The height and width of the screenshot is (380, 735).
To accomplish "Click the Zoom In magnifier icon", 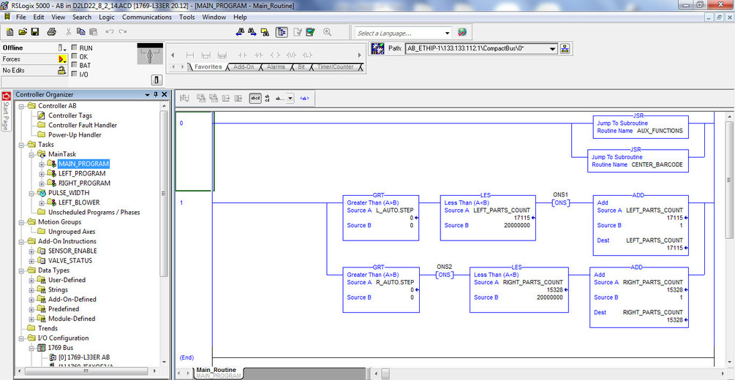I will pos(327,32).
